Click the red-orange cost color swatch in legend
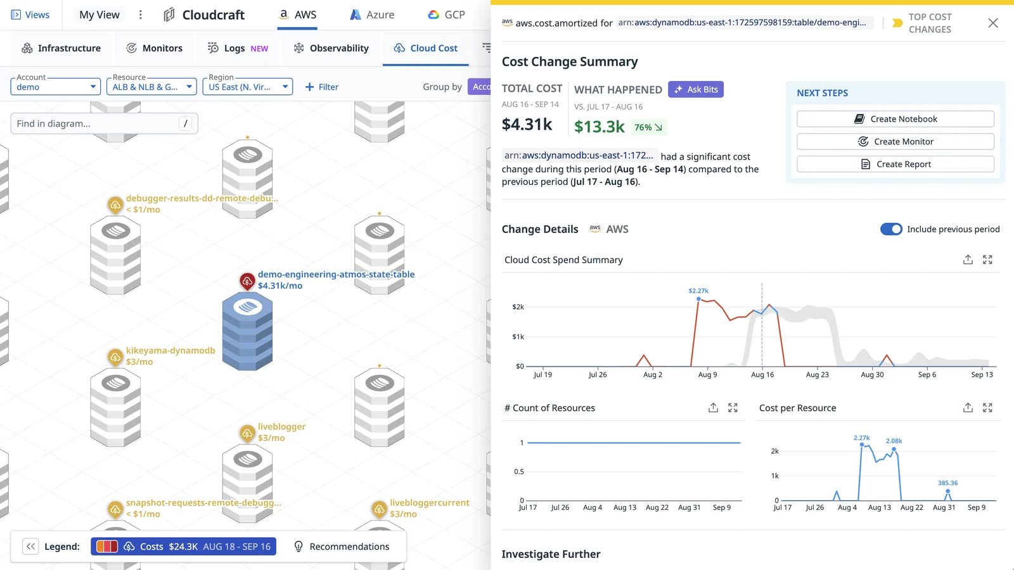 (107, 547)
